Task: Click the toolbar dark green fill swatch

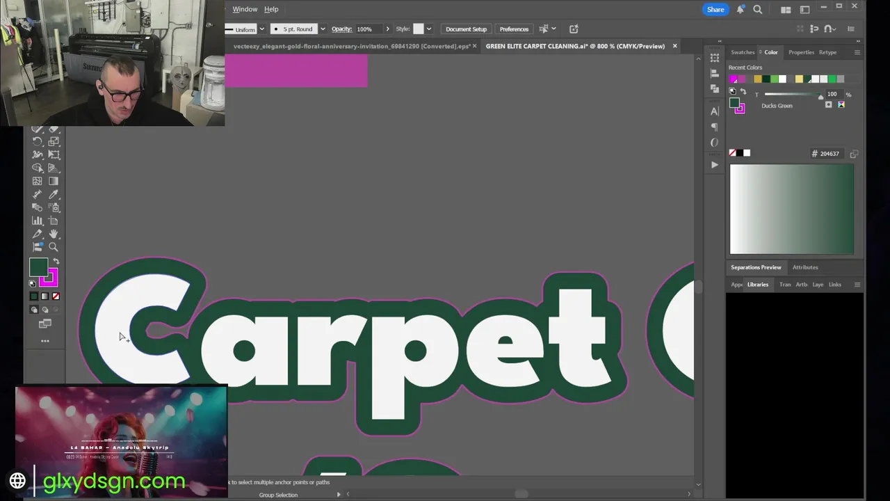Action: [x=38, y=267]
